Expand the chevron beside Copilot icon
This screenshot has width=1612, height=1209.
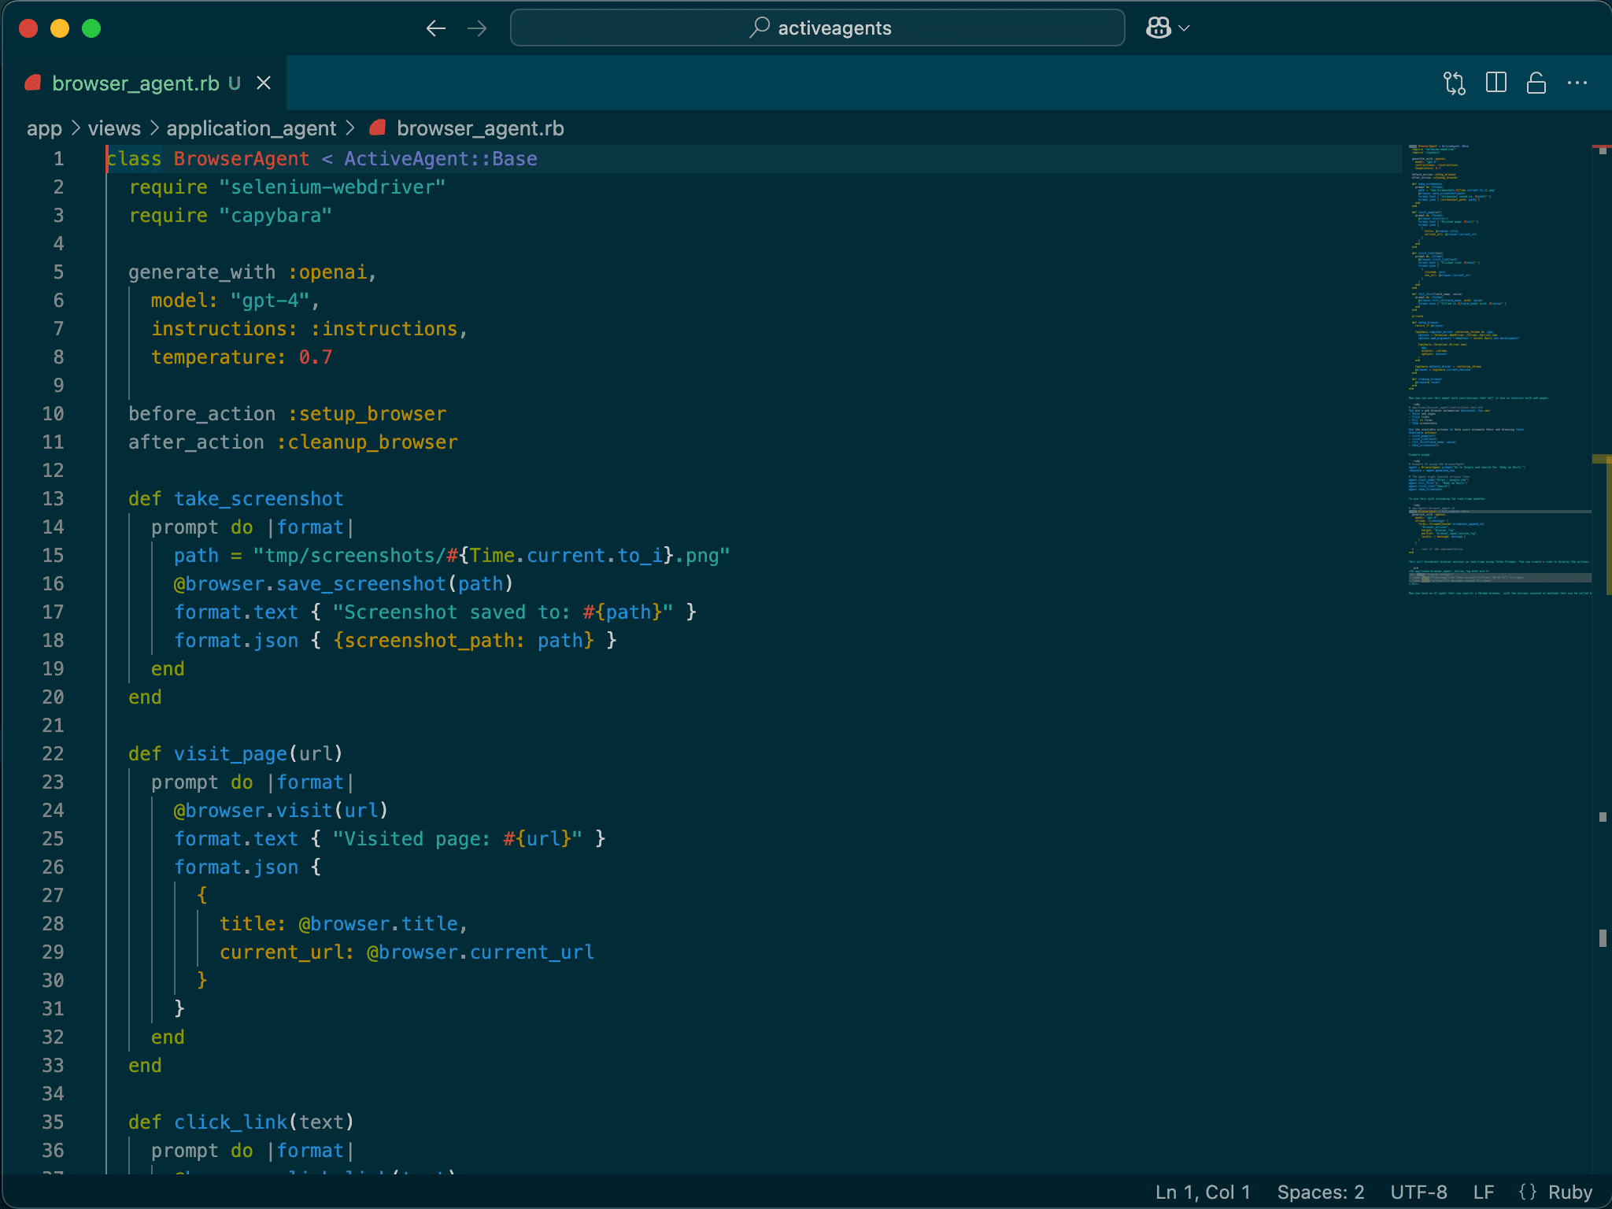pos(1185,28)
